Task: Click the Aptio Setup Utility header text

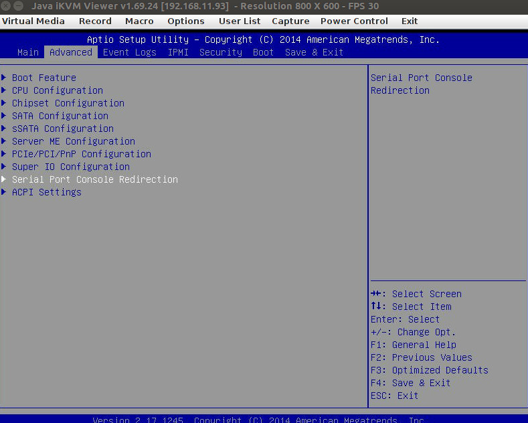Action: pos(263,39)
